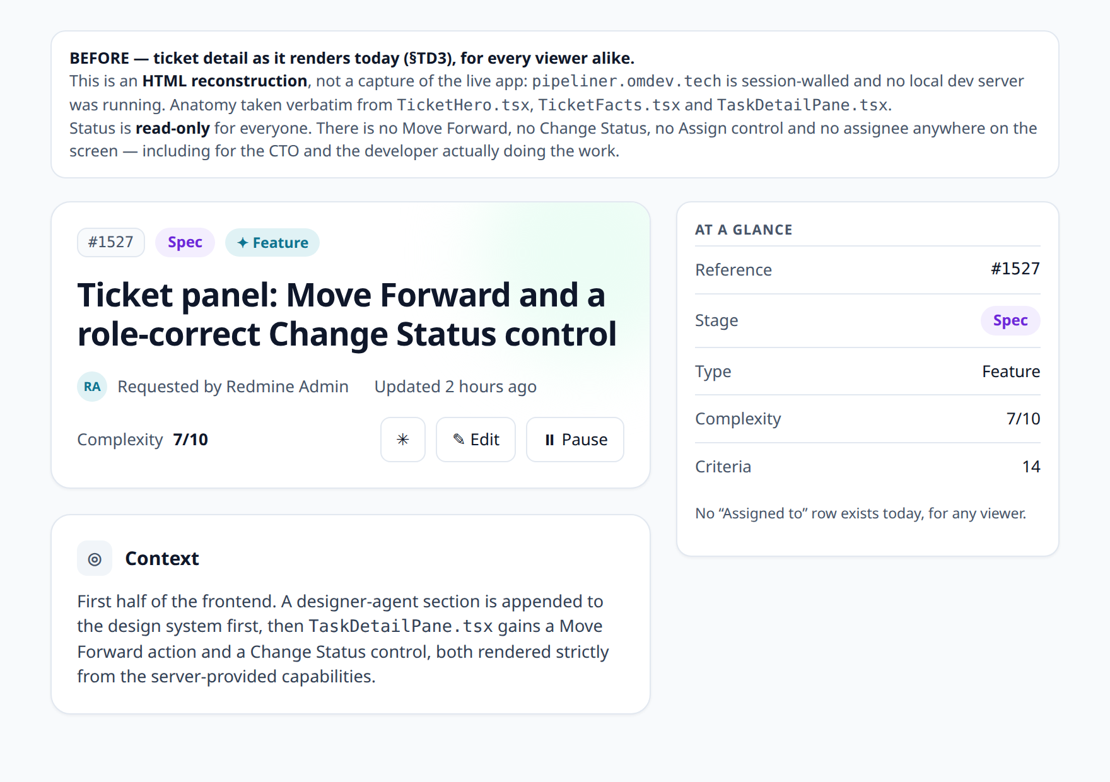Select the Reference row in At a Glance
1110x782 pixels.
click(868, 270)
